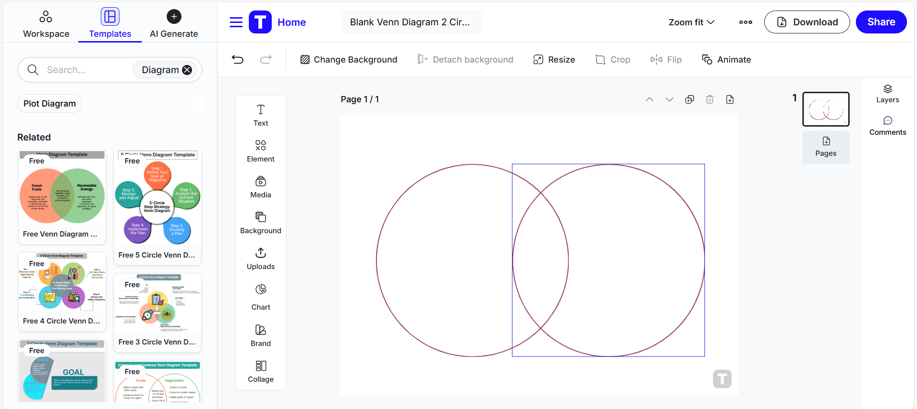Select the Plot Diagram suggestion chip
The image size is (917, 409).
pos(50,104)
